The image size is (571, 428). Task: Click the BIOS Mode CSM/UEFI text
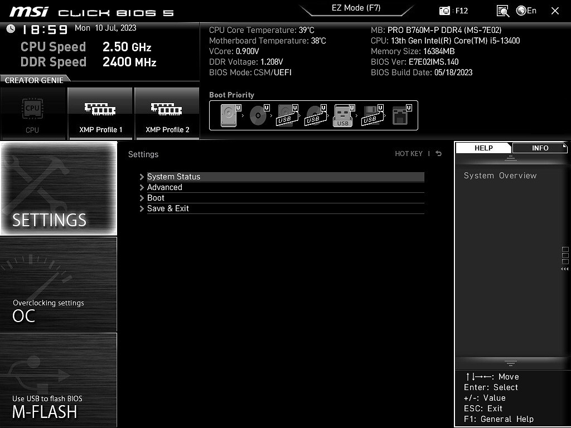coord(250,72)
